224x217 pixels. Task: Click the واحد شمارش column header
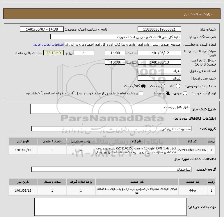click(x=81, y=141)
